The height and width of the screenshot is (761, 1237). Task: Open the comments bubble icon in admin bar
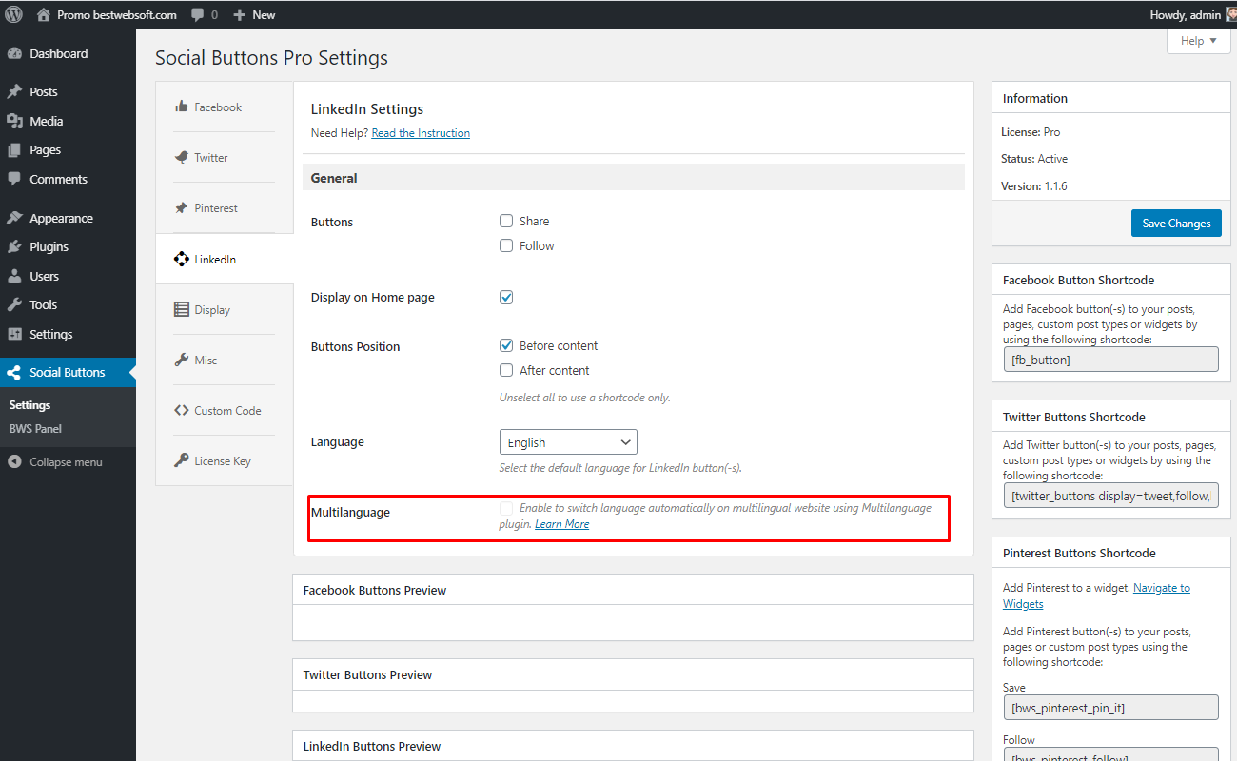(x=197, y=15)
